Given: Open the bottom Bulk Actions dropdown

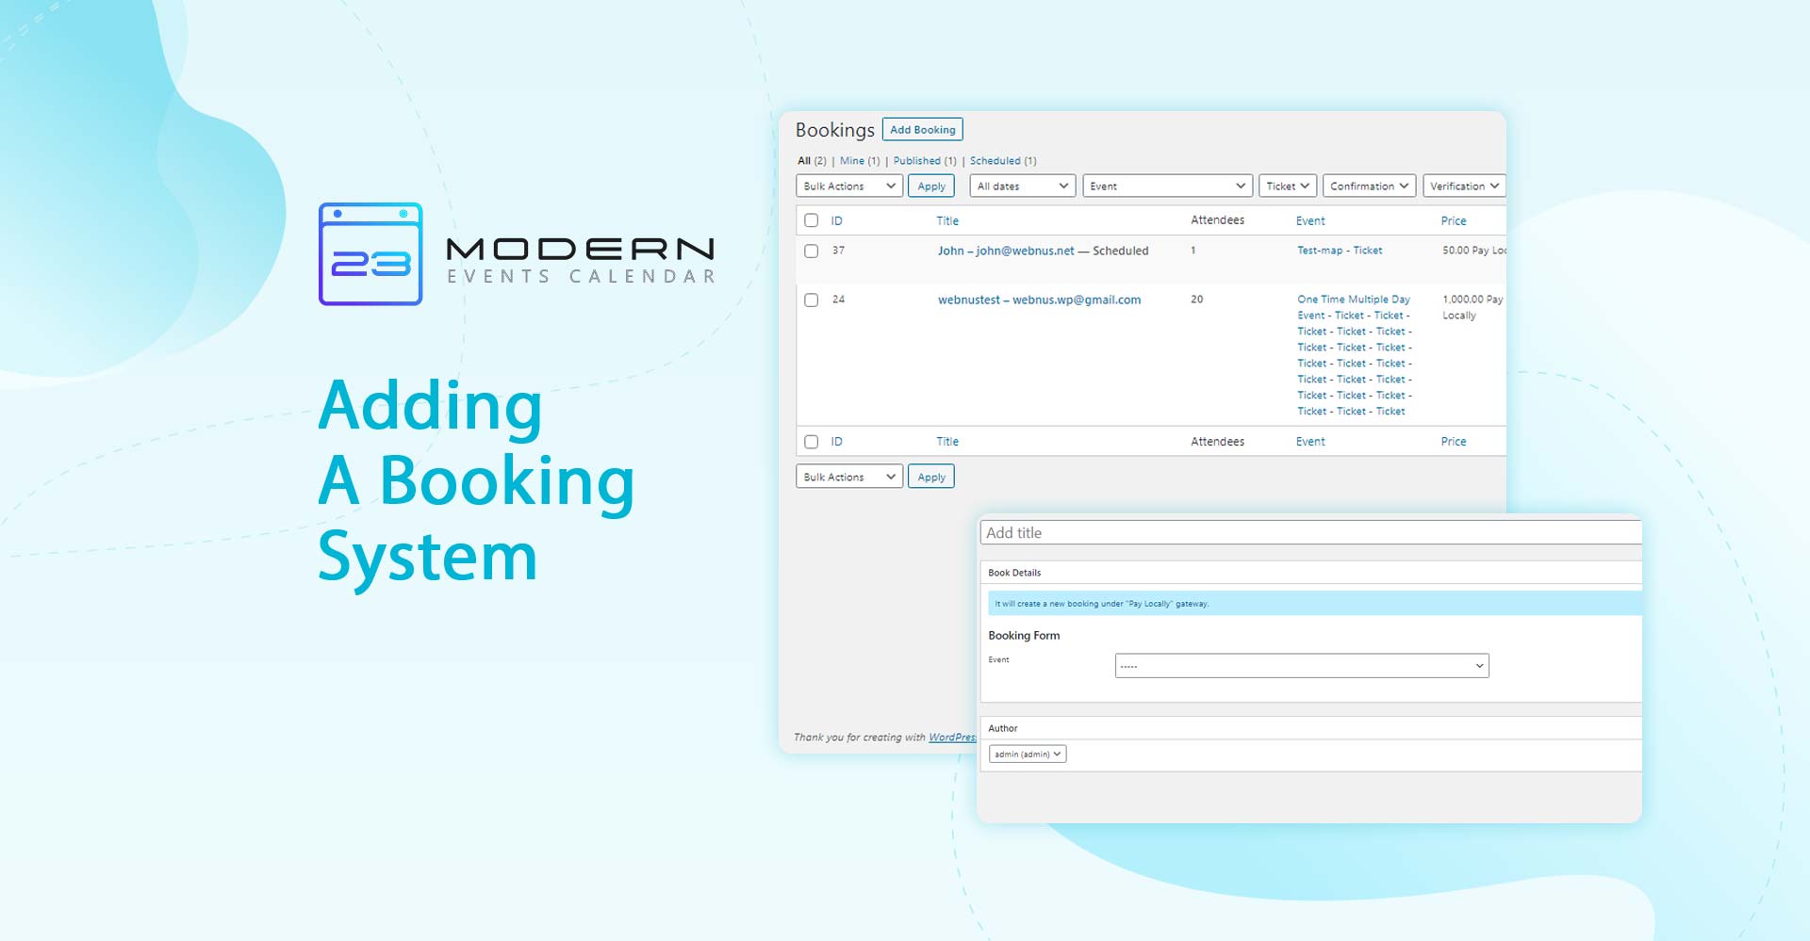Looking at the screenshot, I should coord(849,477).
